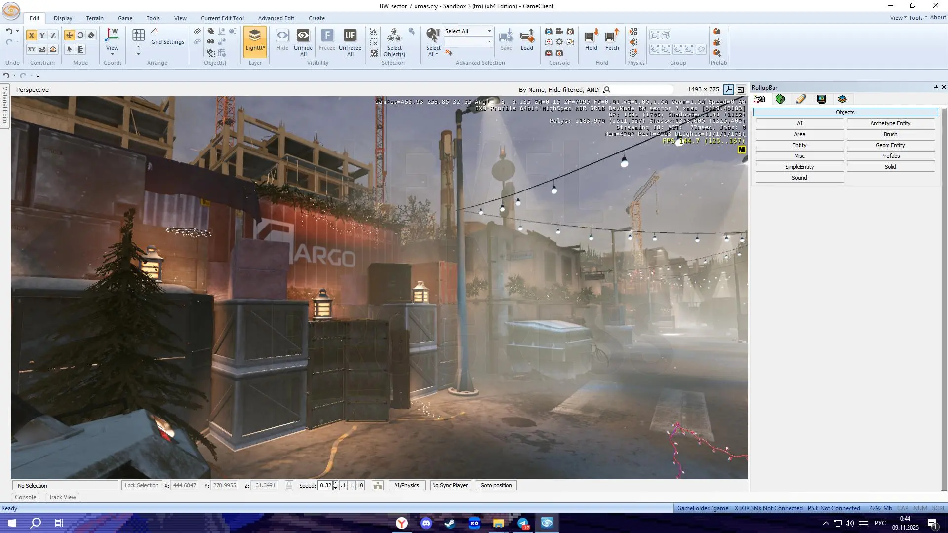The width and height of the screenshot is (948, 533).
Task: Select the Scale tool in Mode group
Action: [91, 35]
